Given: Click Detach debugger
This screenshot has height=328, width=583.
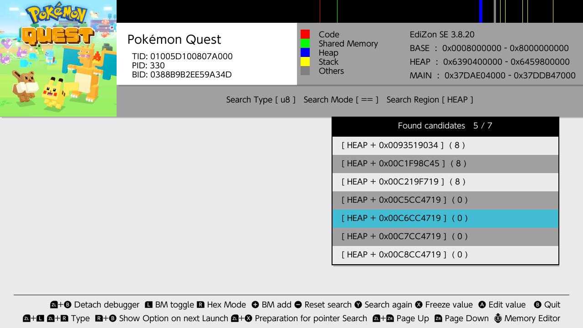Looking at the screenshot, I should pyautogui.click(x=106, y=305).
